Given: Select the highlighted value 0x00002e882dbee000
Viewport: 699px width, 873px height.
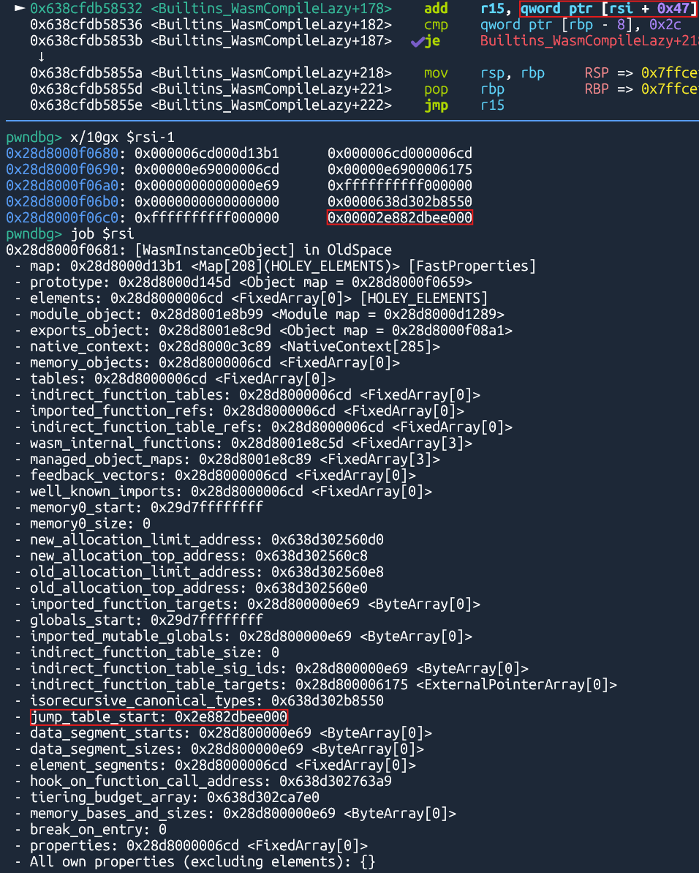Looking at the screenshot, I should pyautogui.click(x=399, y=218).
